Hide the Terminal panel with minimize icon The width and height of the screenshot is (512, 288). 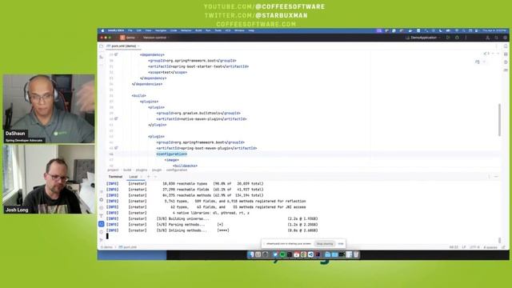[496, 177]
